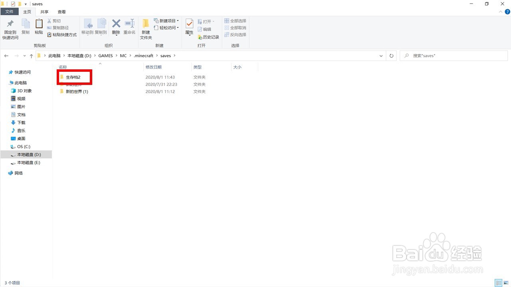
Task: Click the Rename (重命名) icon
Action: pos(129,24)
